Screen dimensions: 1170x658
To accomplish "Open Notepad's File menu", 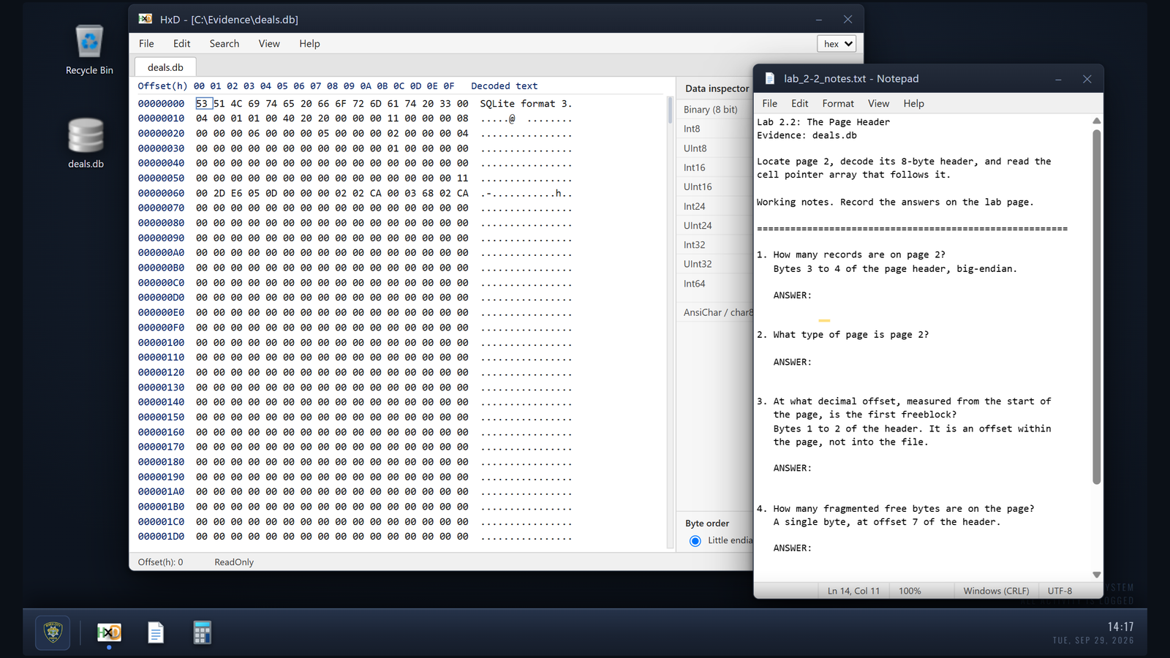I will click(x=769, y=104).
